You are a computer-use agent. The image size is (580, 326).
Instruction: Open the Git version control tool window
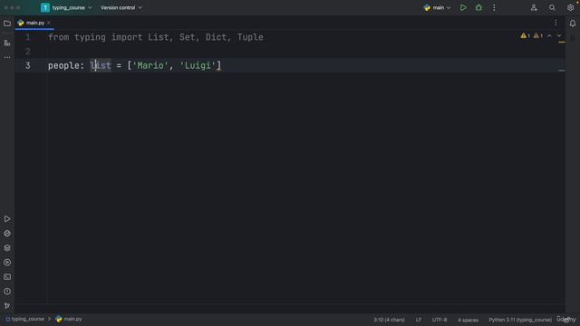coord(7,306)
